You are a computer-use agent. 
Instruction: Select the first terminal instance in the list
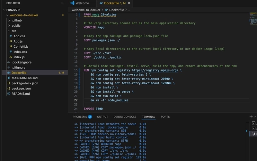pyautogui.click(x=253, y=123)
